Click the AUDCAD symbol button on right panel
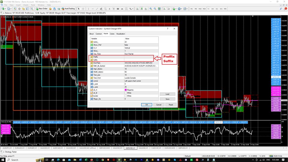 coord(276,19)
